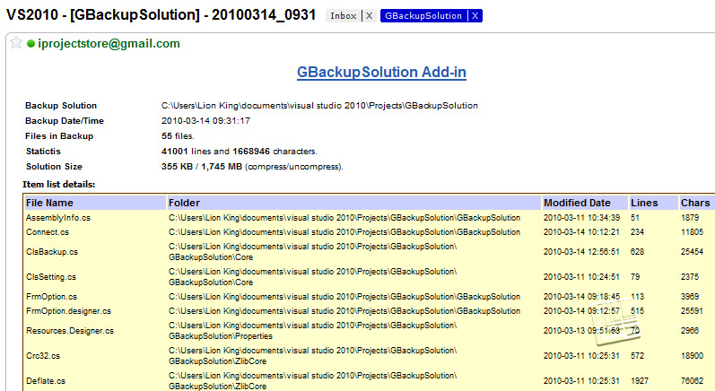This screenshot has height=391, width=715.
Task: Click the Backup Date/Time label
Action: [65, 121]
